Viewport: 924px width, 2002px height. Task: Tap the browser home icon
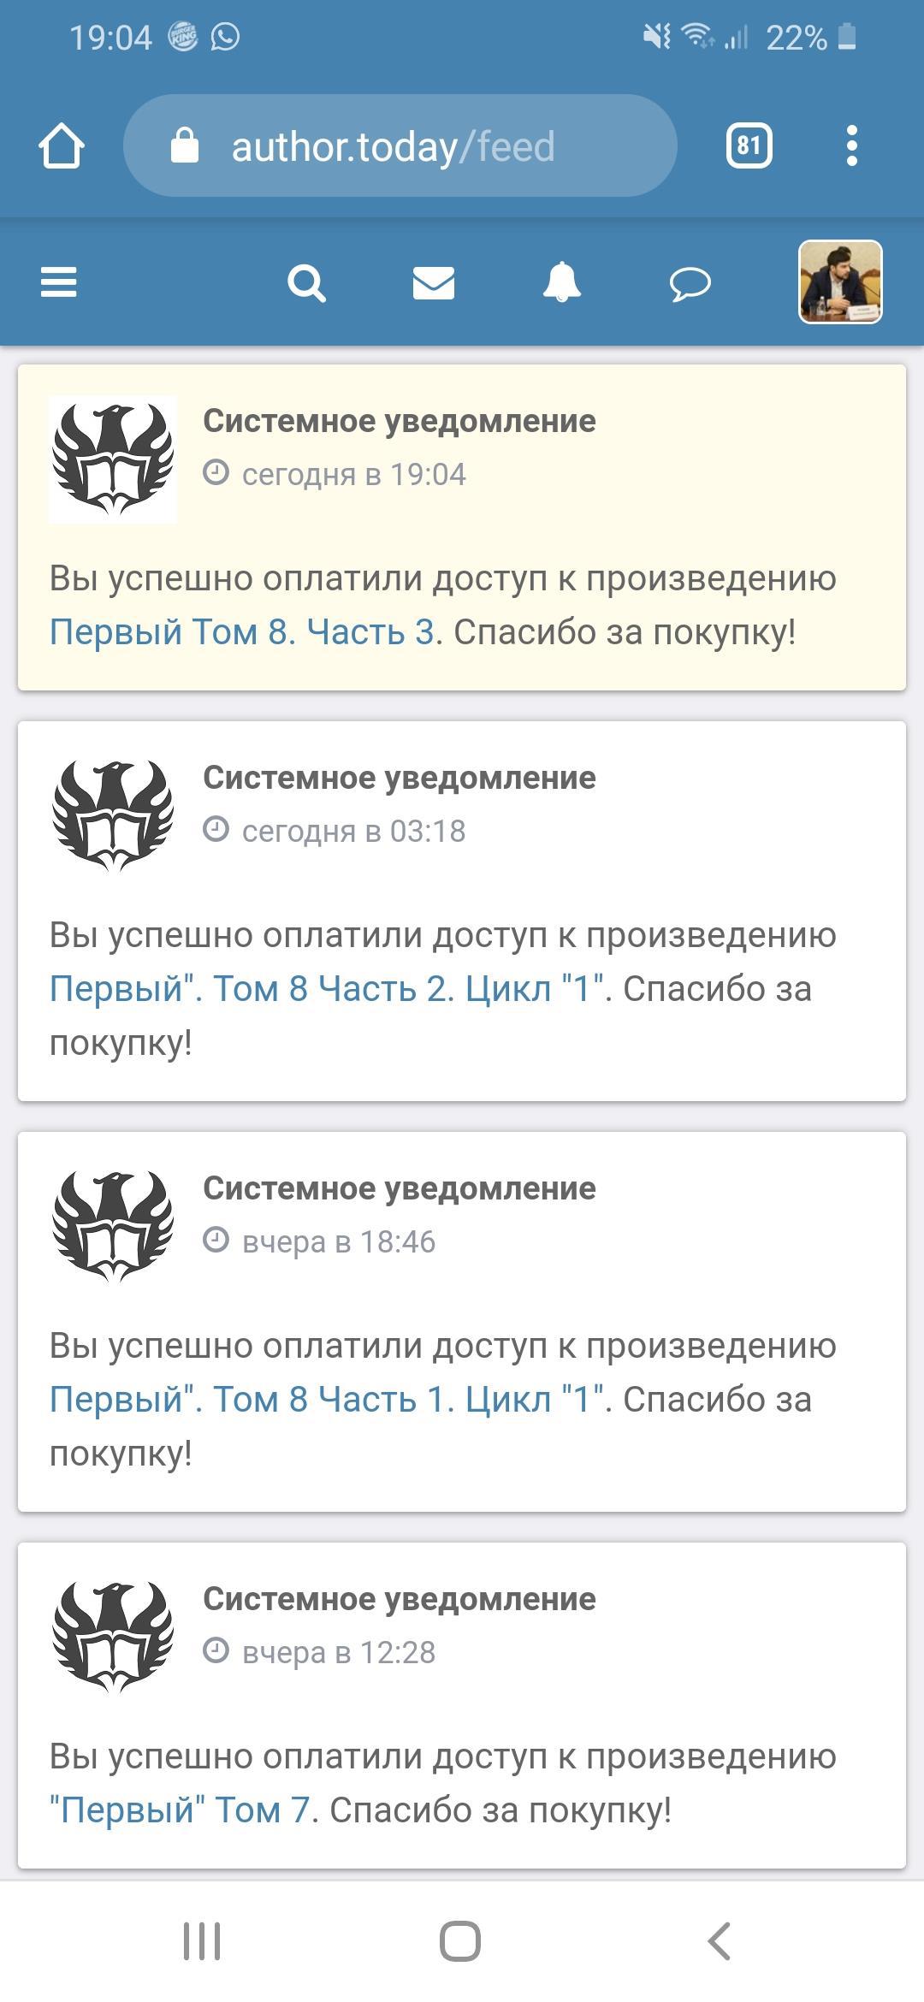62,146
